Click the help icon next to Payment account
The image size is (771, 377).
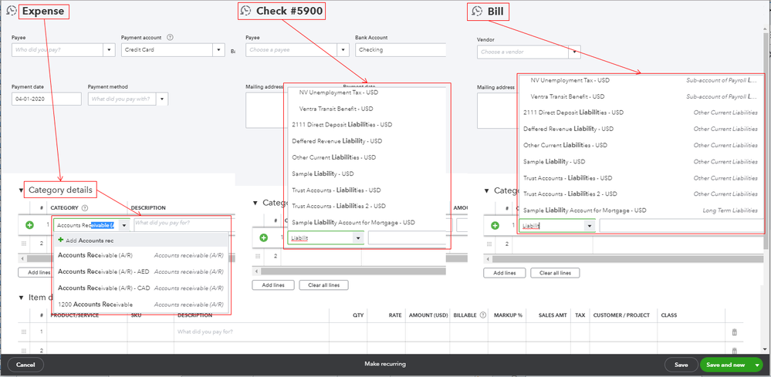[x=170, y=37]
